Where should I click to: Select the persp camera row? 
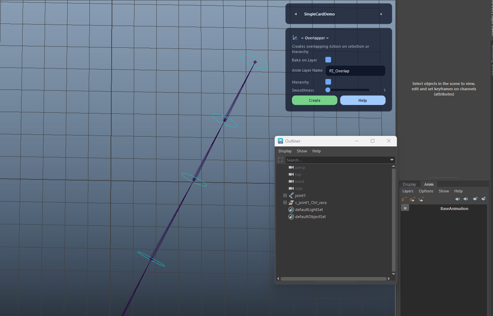[x=300, y=167]
